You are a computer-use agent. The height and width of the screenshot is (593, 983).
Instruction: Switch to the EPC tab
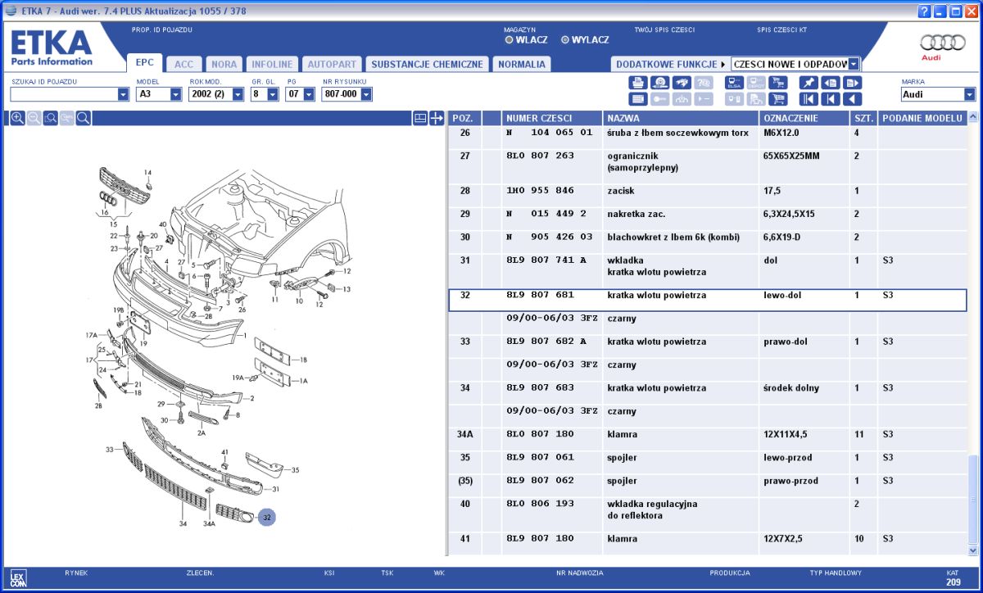click(145, 62)
